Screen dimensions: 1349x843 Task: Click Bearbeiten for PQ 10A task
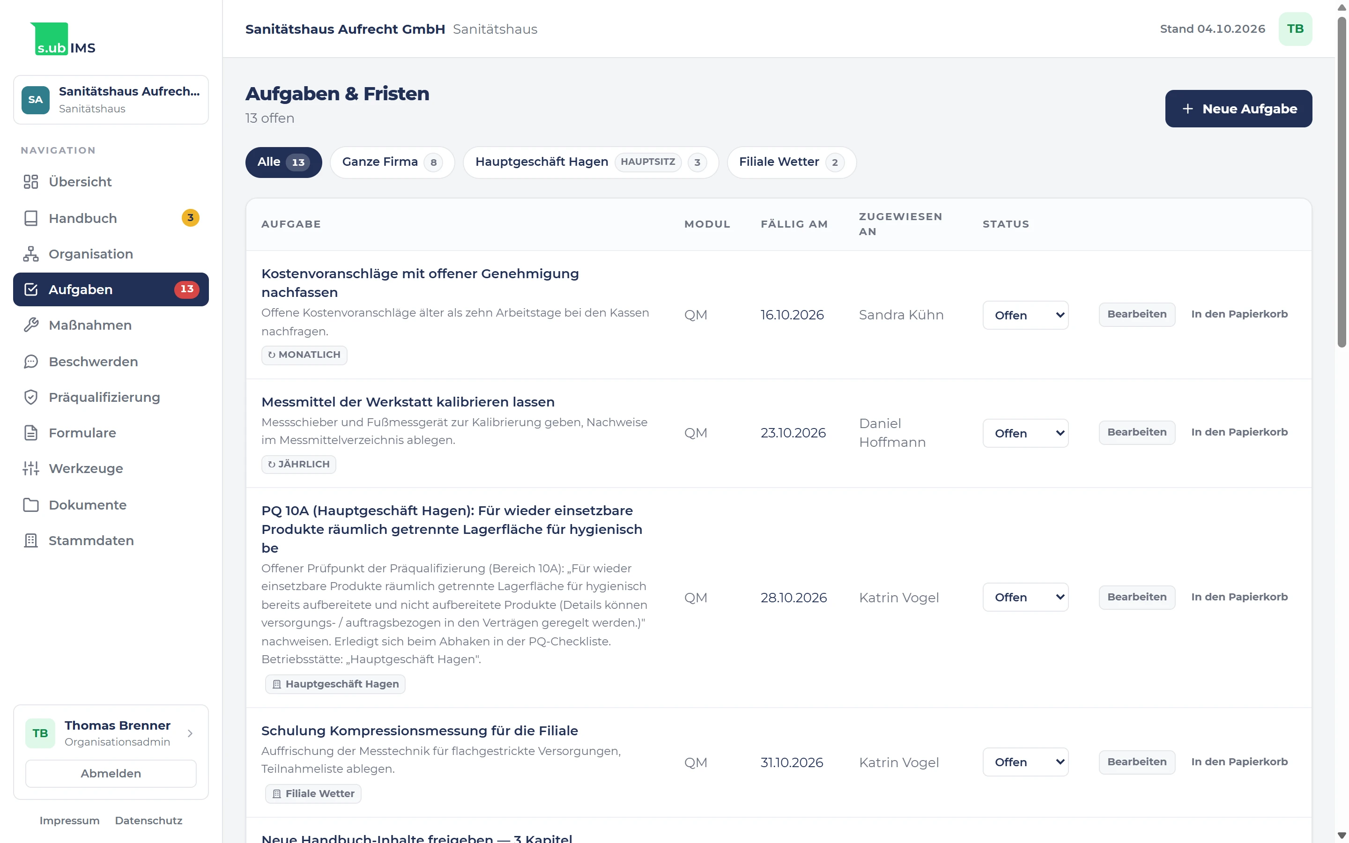pyautogui.click(x=1137, y=597)
